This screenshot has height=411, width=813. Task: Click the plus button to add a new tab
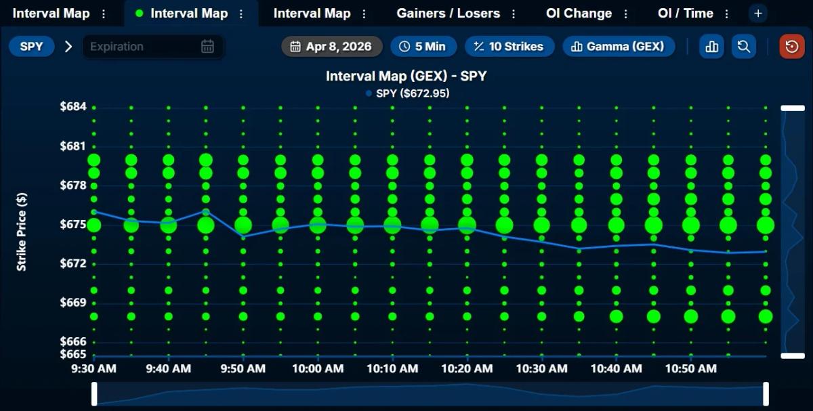click(757, 12)
